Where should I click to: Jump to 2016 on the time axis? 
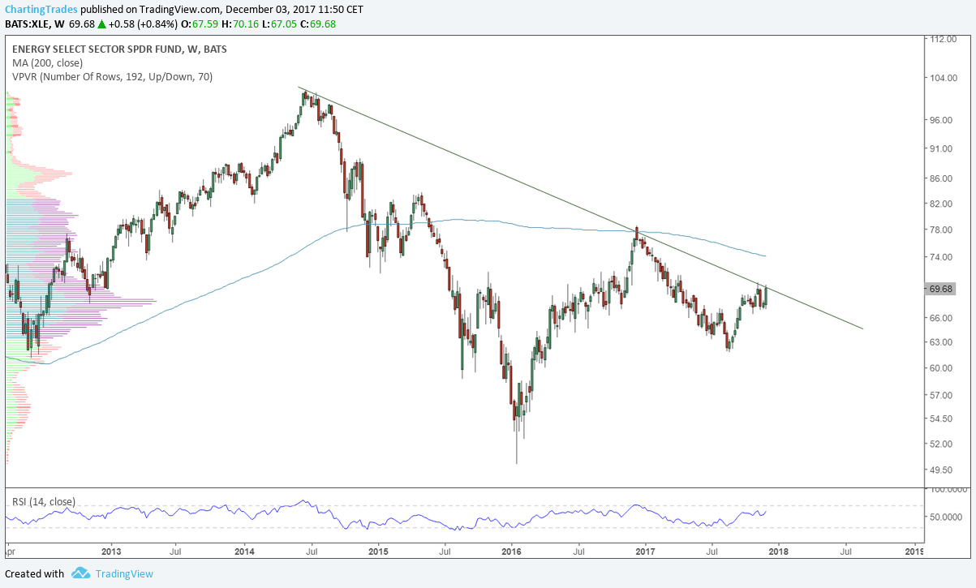coord(512,552)
